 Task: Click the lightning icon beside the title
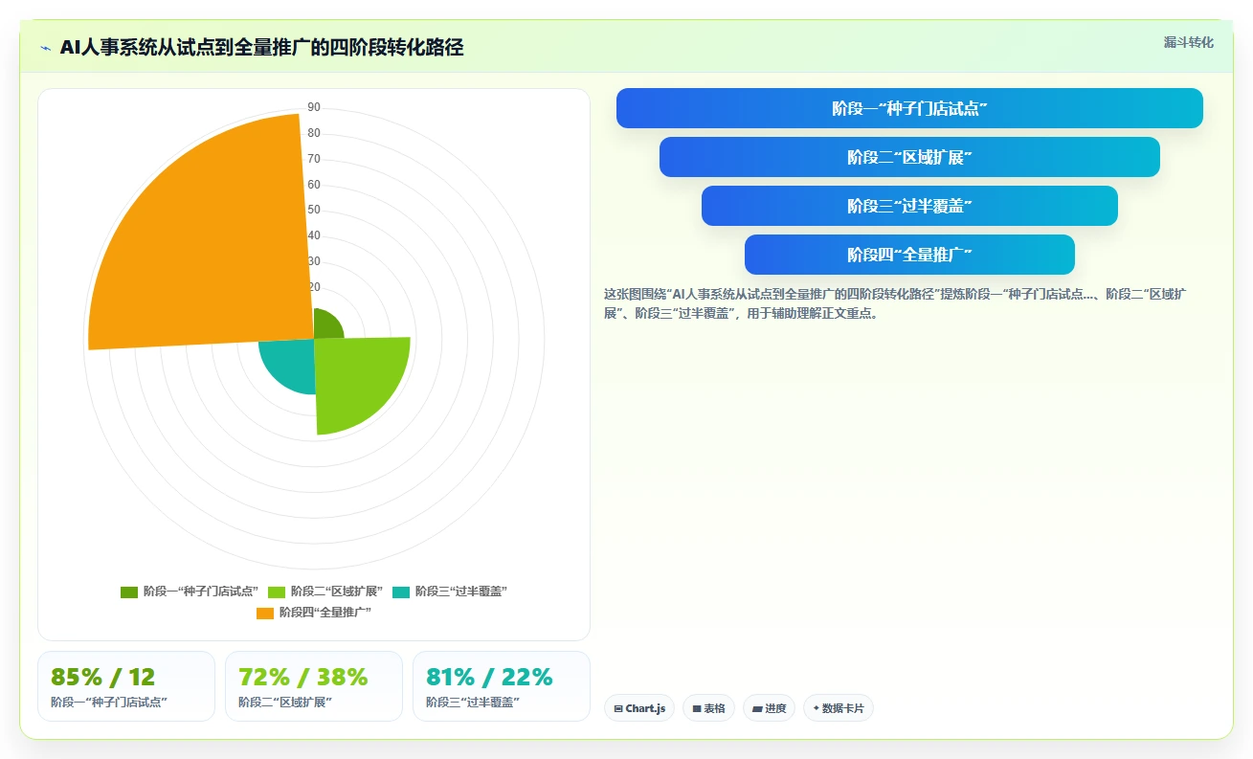click(x=45, y=48)
